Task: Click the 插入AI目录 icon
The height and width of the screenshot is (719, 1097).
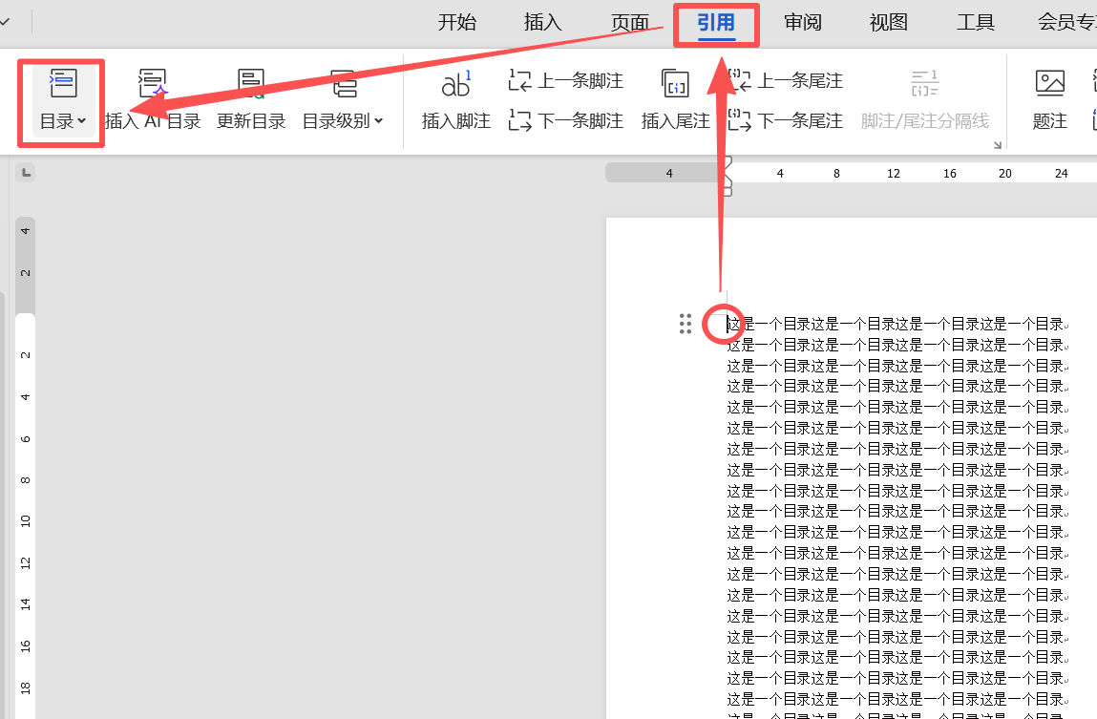Action: pos(153,86)
